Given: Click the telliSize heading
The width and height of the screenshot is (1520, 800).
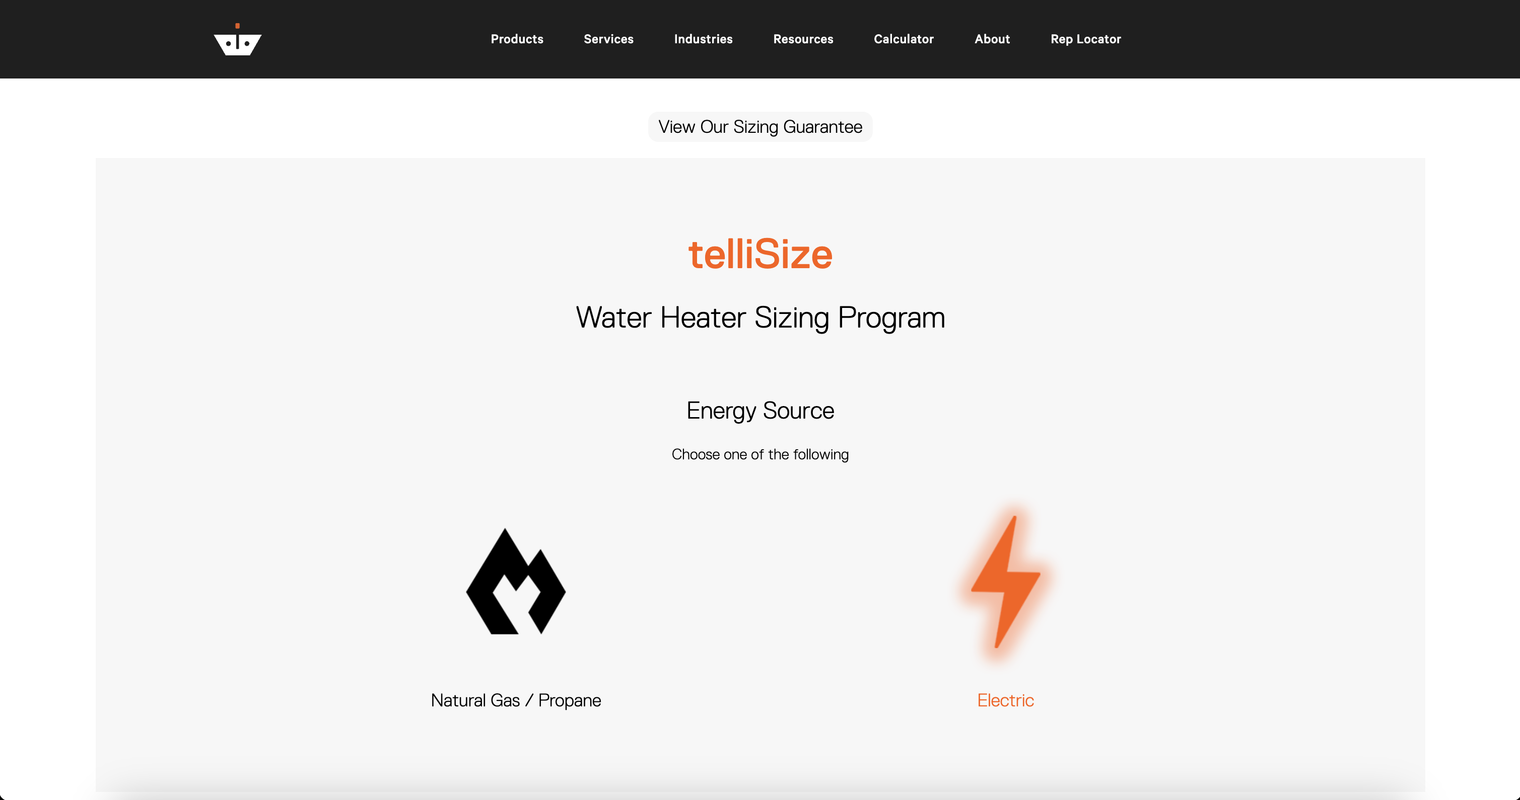Looking at the screenshot, I should [760, 254].
